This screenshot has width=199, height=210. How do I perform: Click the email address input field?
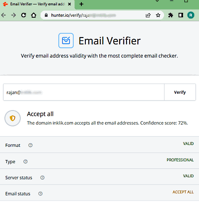(x=84, y=92)
